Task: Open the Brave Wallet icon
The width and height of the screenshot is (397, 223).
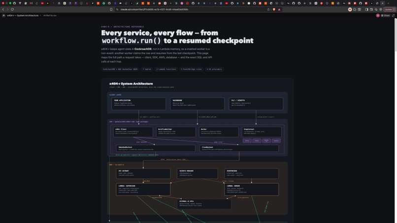Action: (371, 9)
